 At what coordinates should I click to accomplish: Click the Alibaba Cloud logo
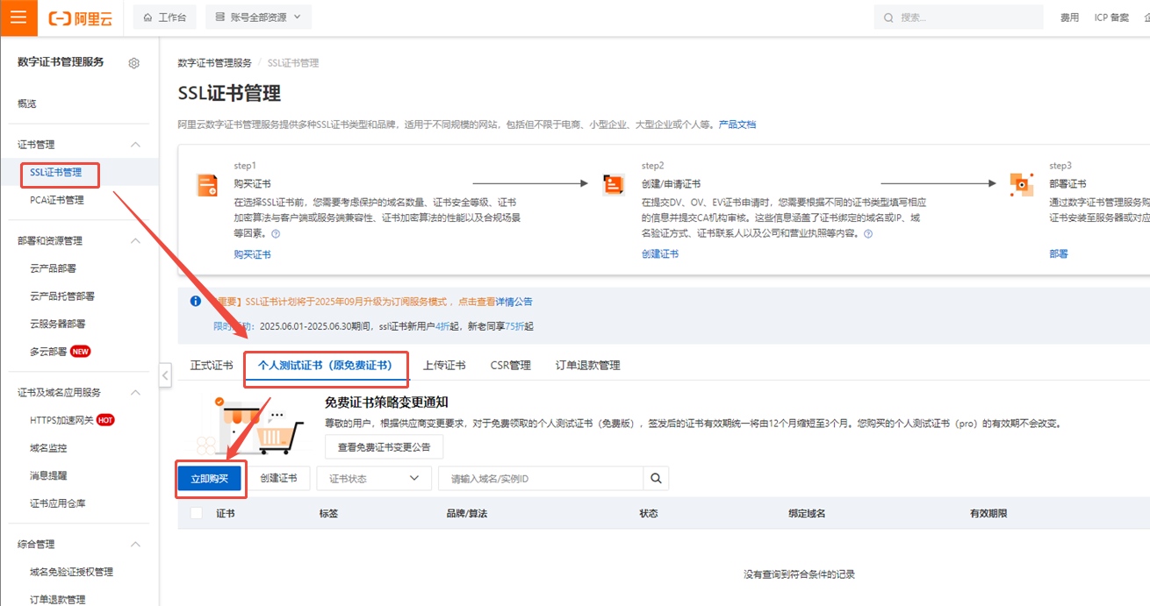pyautogui.click(x=83, y=18)
